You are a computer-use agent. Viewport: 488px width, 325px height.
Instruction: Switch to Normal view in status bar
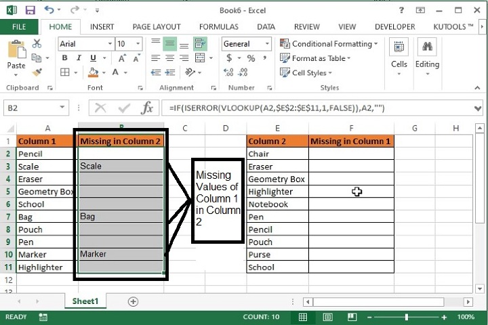[x=303, y=317]
